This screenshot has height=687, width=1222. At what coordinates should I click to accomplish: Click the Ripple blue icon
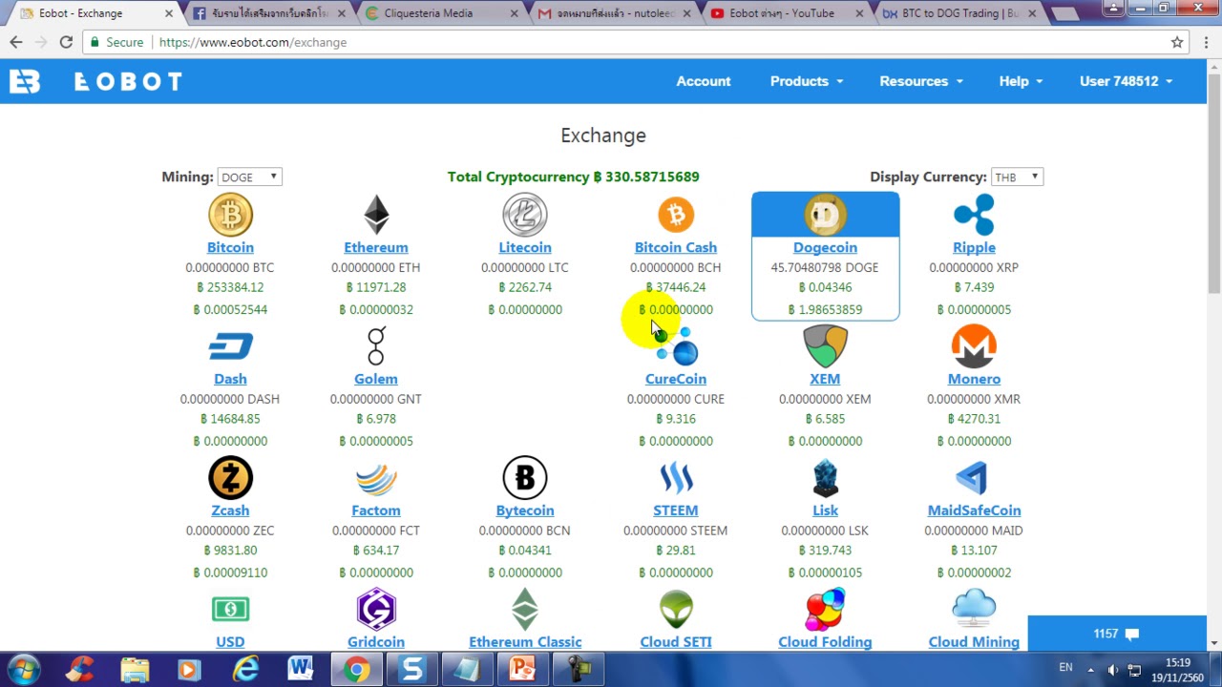974,215
